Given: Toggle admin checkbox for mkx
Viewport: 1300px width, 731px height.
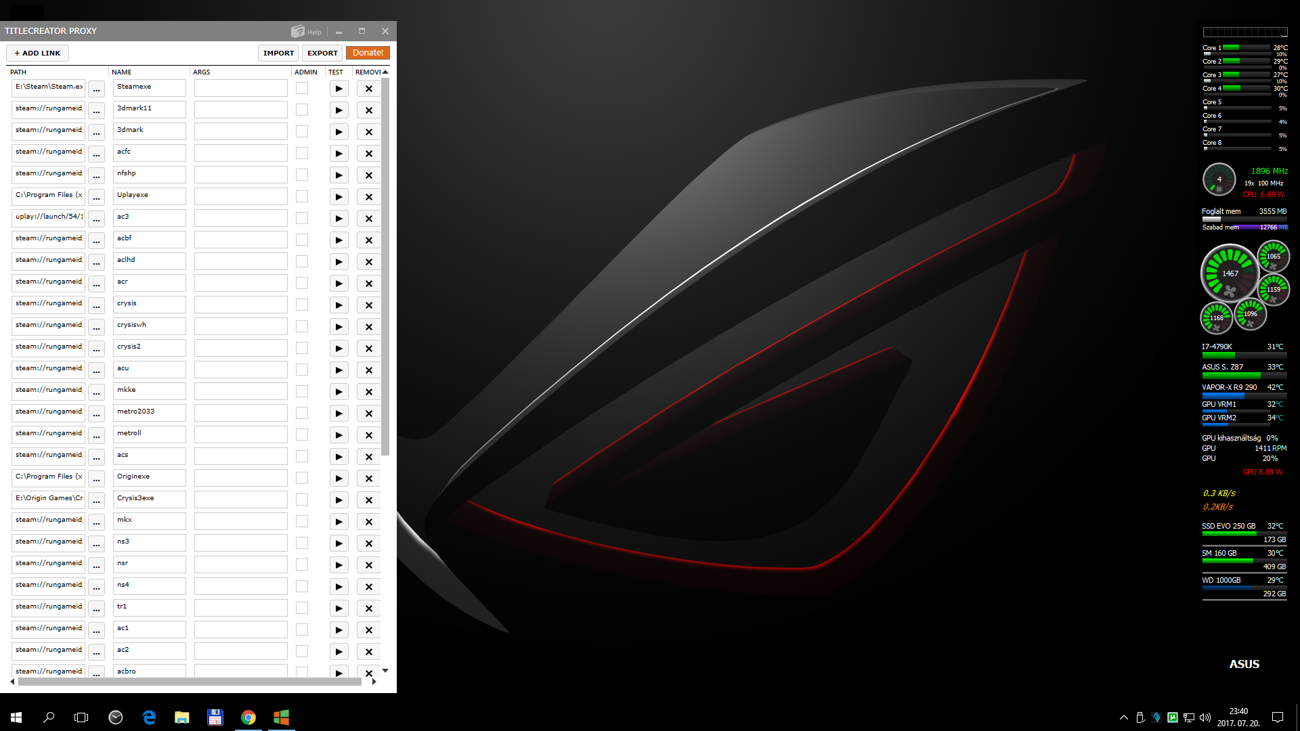Looking at the screenshot, I should click(x=302, y=521).
